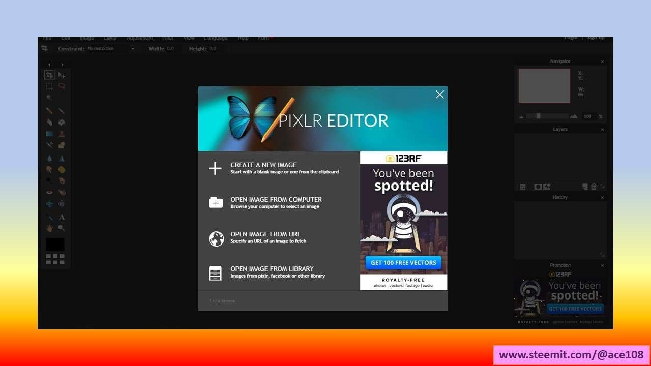
Task: Open the Image menu
Action: click(x=87, y=38)
